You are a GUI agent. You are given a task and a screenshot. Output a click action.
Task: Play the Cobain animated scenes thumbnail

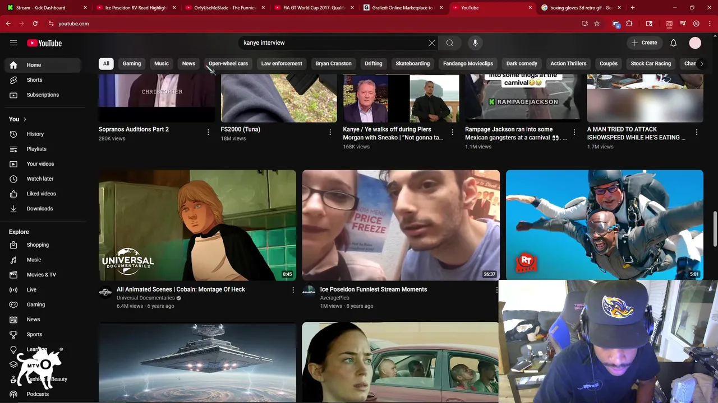click(197, 225)
